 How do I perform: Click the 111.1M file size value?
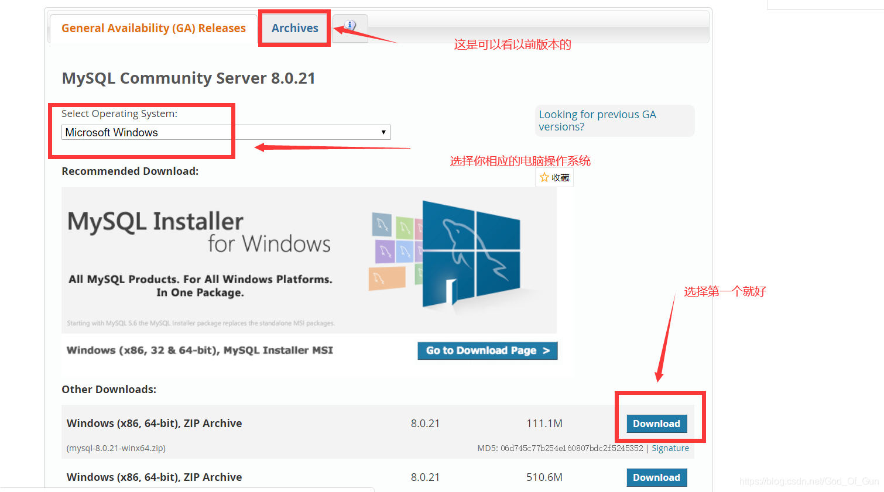click(544, 424)
